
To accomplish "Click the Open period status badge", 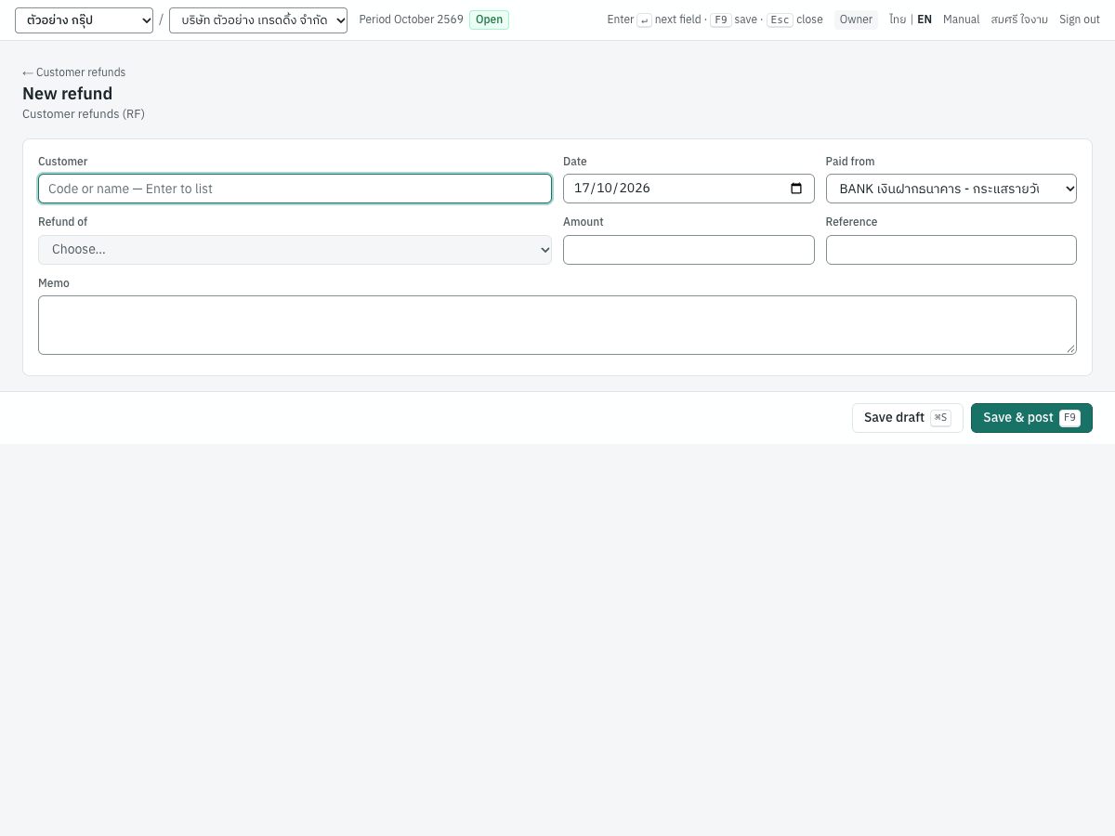I will coord(489,20).
